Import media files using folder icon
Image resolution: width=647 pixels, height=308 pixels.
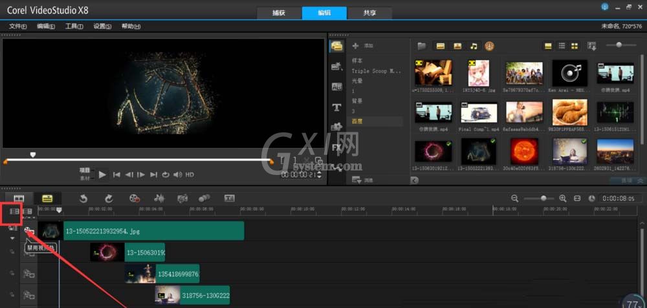pos(421,46)
